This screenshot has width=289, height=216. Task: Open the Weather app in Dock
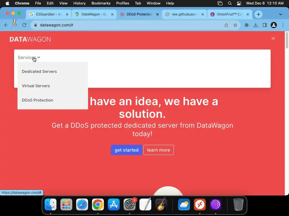tap(184, 204)
